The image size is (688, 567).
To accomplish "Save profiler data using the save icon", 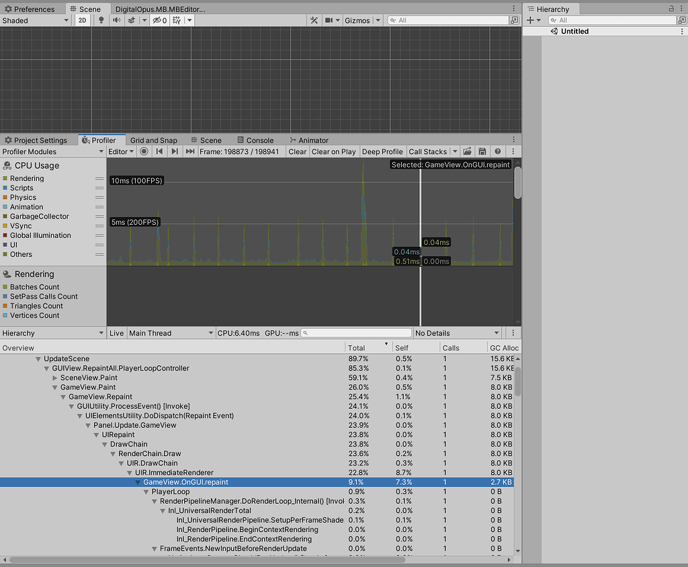I will click(x=482, y=151).
